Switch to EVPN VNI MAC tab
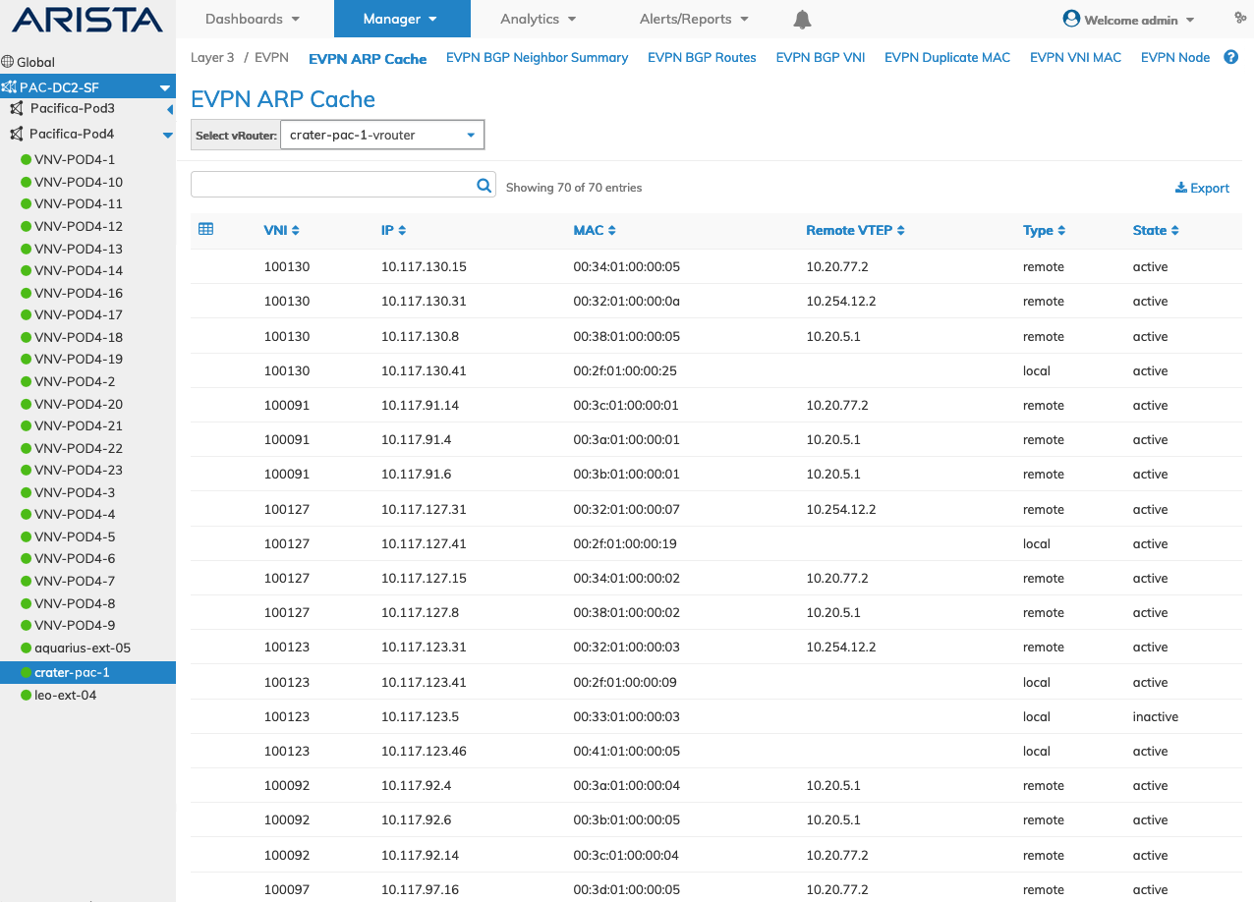The image size is (1254, 902). tap(1075, 58)
